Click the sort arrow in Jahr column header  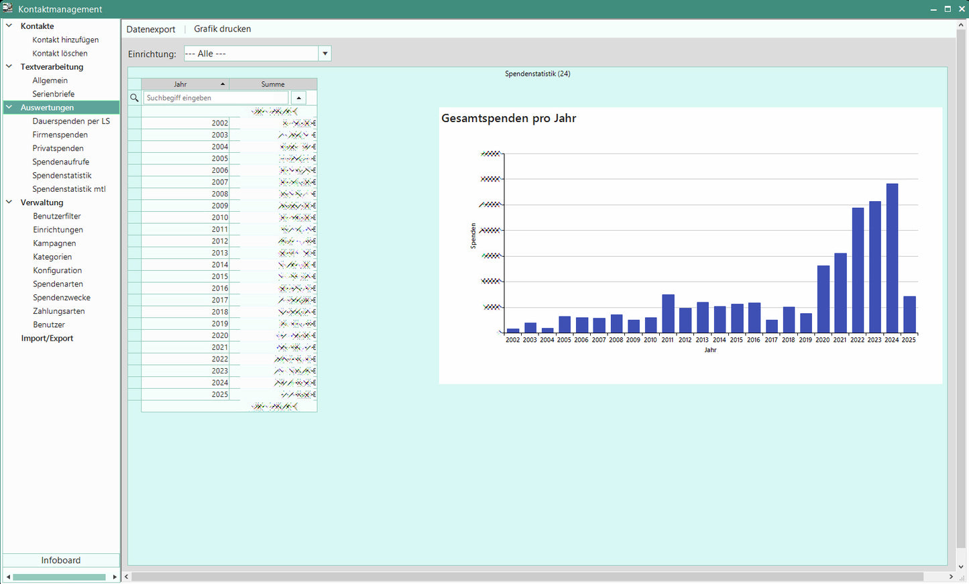[x=223, y=84]
